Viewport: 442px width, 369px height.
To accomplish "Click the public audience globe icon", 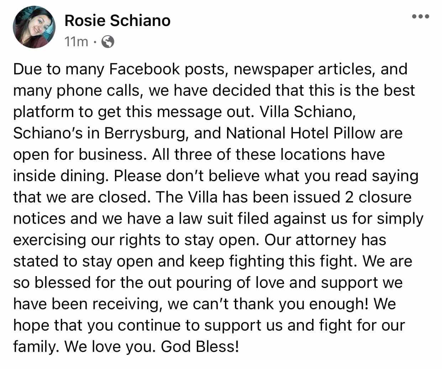I will 108,42.
